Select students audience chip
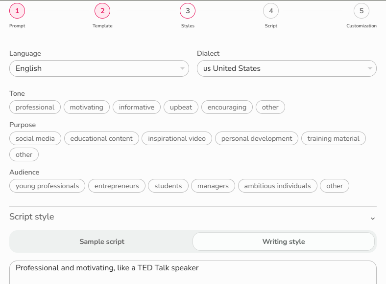The width and height of the screenshot is (386, 284). pos(168,186)
